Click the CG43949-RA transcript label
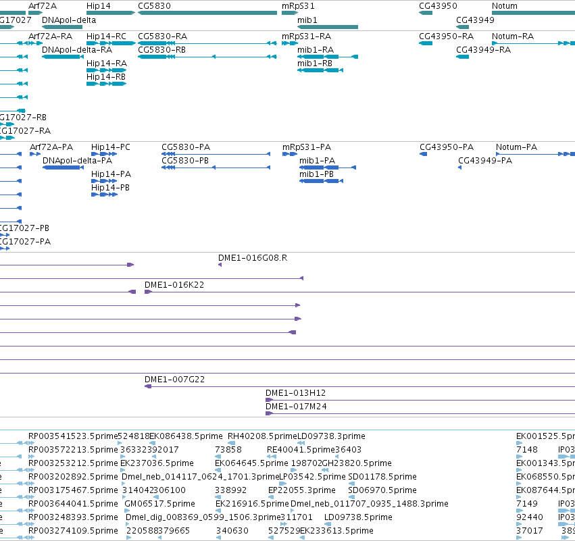 [x=483, y=50]
